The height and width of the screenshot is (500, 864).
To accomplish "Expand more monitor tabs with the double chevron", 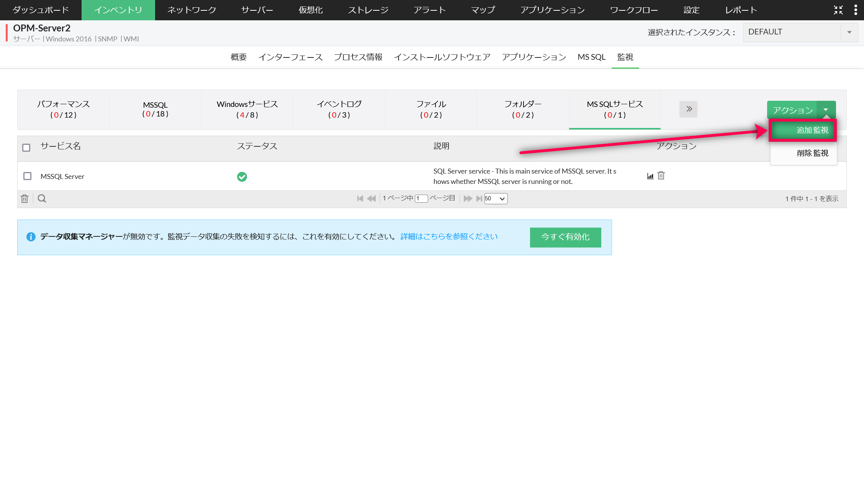I will click(688, 109).
